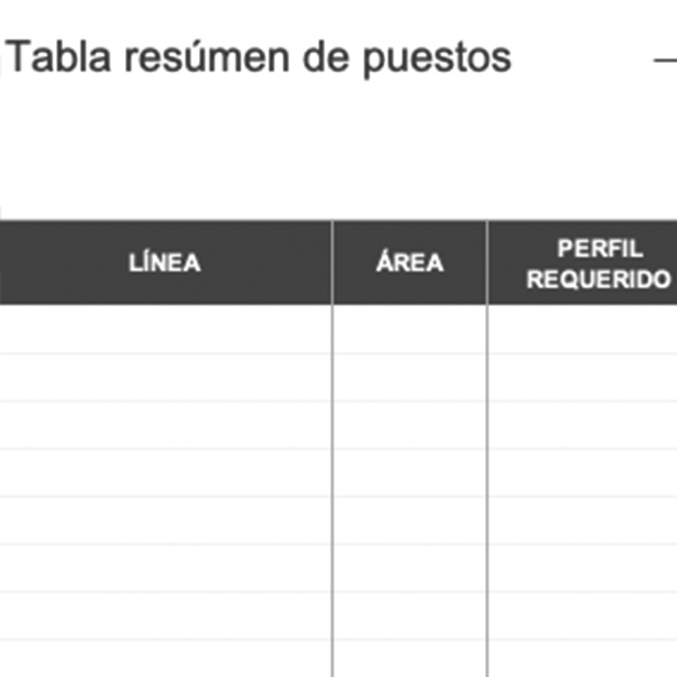
Task: Click second row cell in ÁREA column
Action: [410, 377]
